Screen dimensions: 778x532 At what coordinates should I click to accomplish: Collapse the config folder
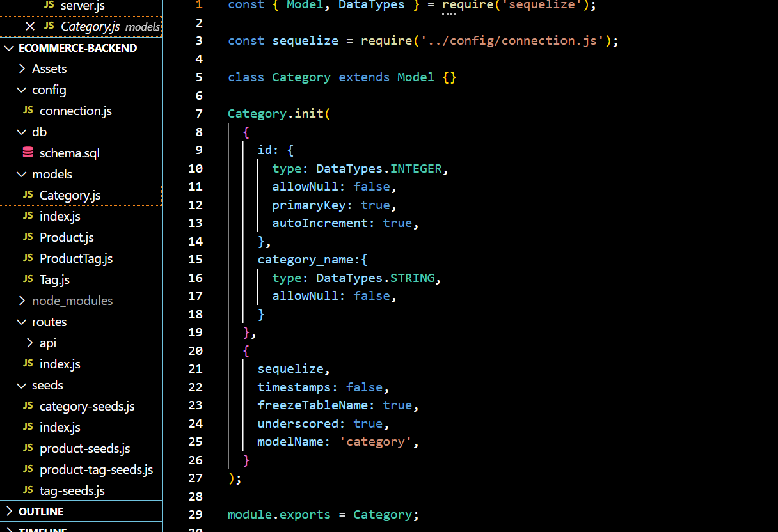(x=22, y=90)
